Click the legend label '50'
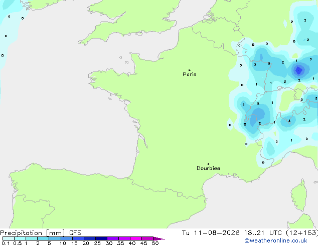This screenshot has height=245, width=318. pyautogui.click(x=155, y=243)
